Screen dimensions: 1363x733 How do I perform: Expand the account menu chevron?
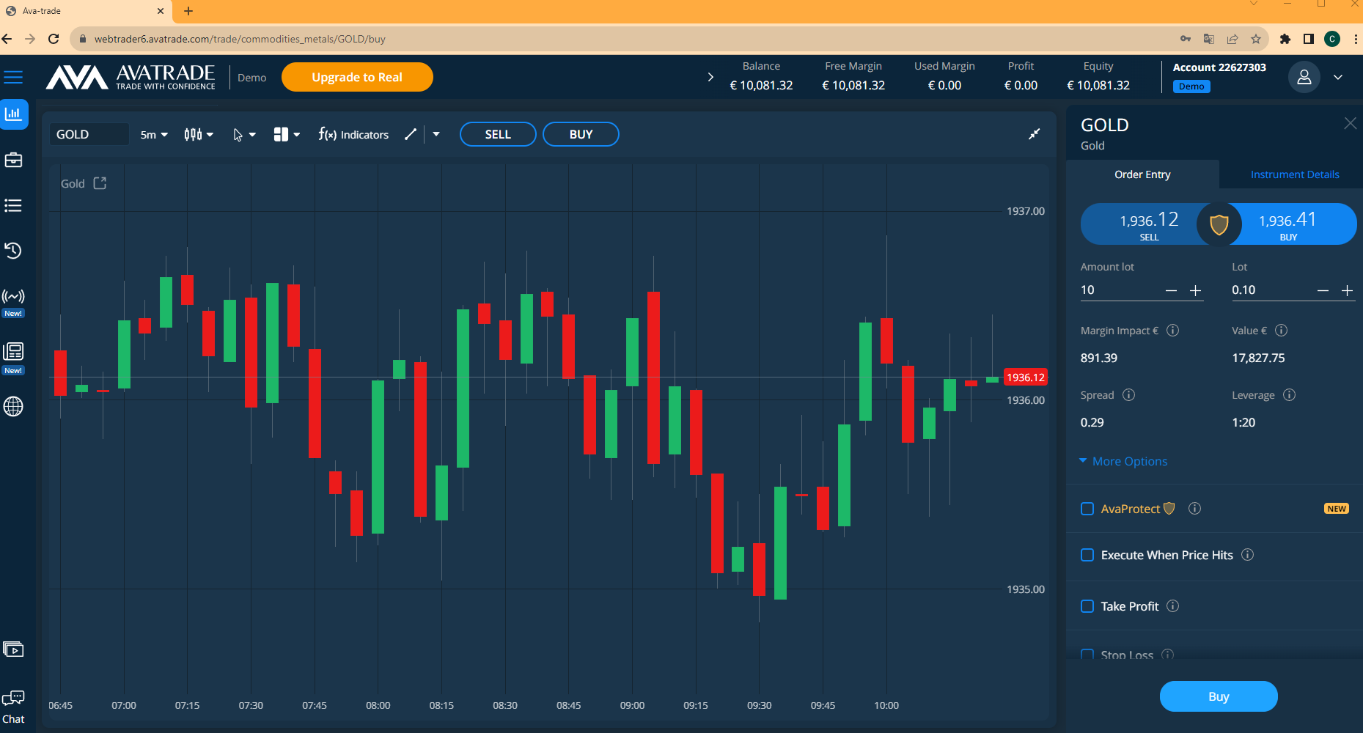pyautogui.click(x=1338, y=77)
